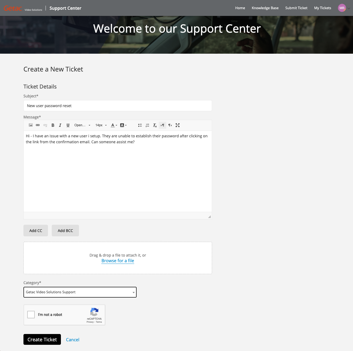Open reCAPTCHA Privacy link
Image resolution: width=353 pixels, height=351 pixels.
click(90, 322)
